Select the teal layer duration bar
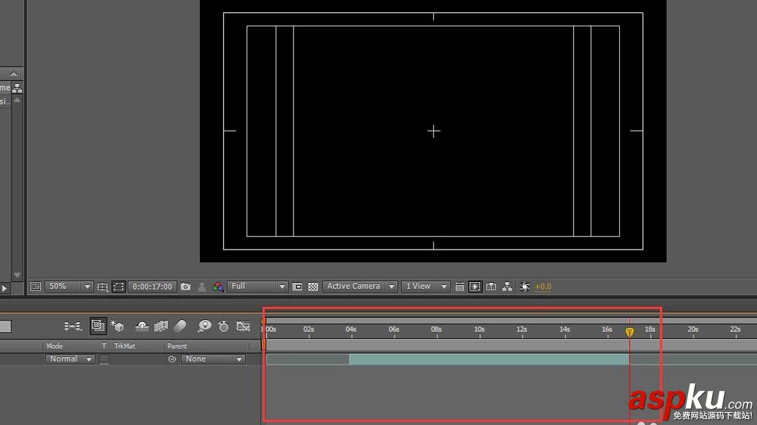The image size is (757, 425). click(488, 359)
